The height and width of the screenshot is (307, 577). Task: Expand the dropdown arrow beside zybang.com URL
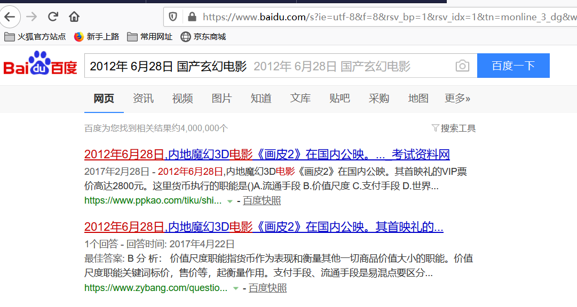point(236,289)
